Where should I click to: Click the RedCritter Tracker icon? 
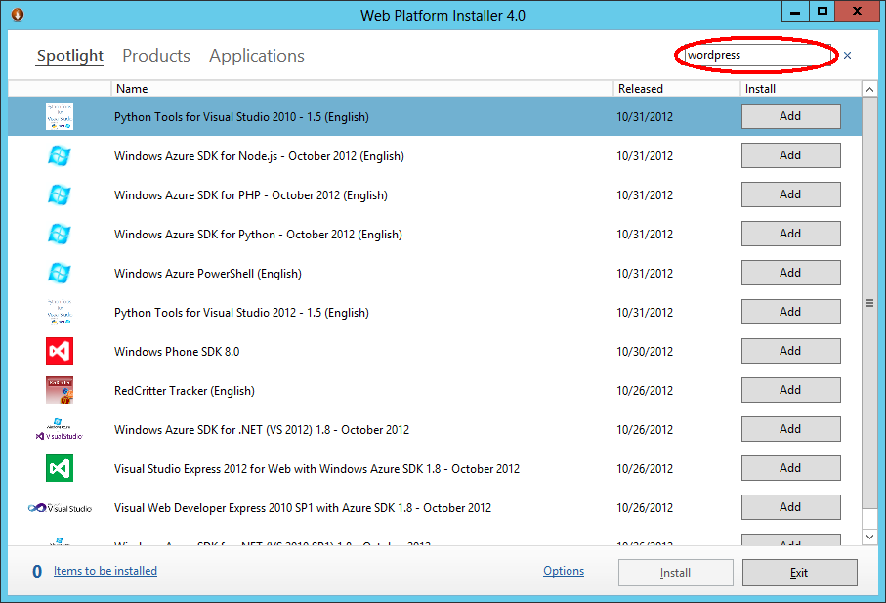60,390
